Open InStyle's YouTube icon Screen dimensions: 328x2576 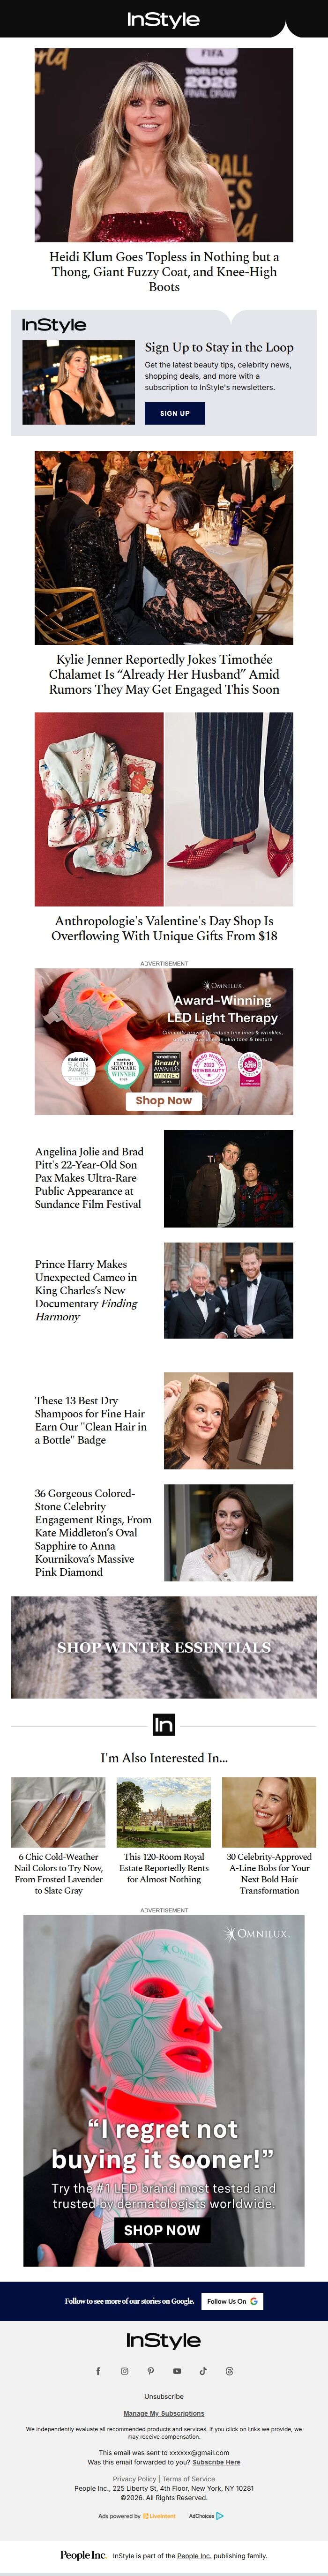tap(177, 2371)
